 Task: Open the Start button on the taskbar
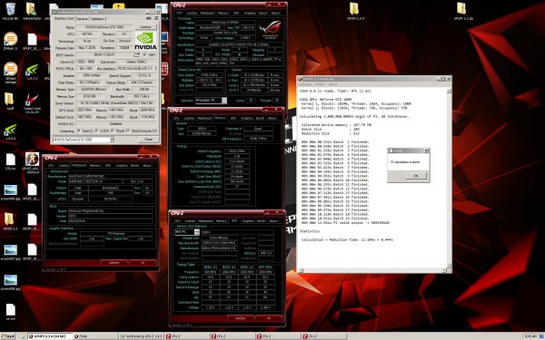[7, 336]
